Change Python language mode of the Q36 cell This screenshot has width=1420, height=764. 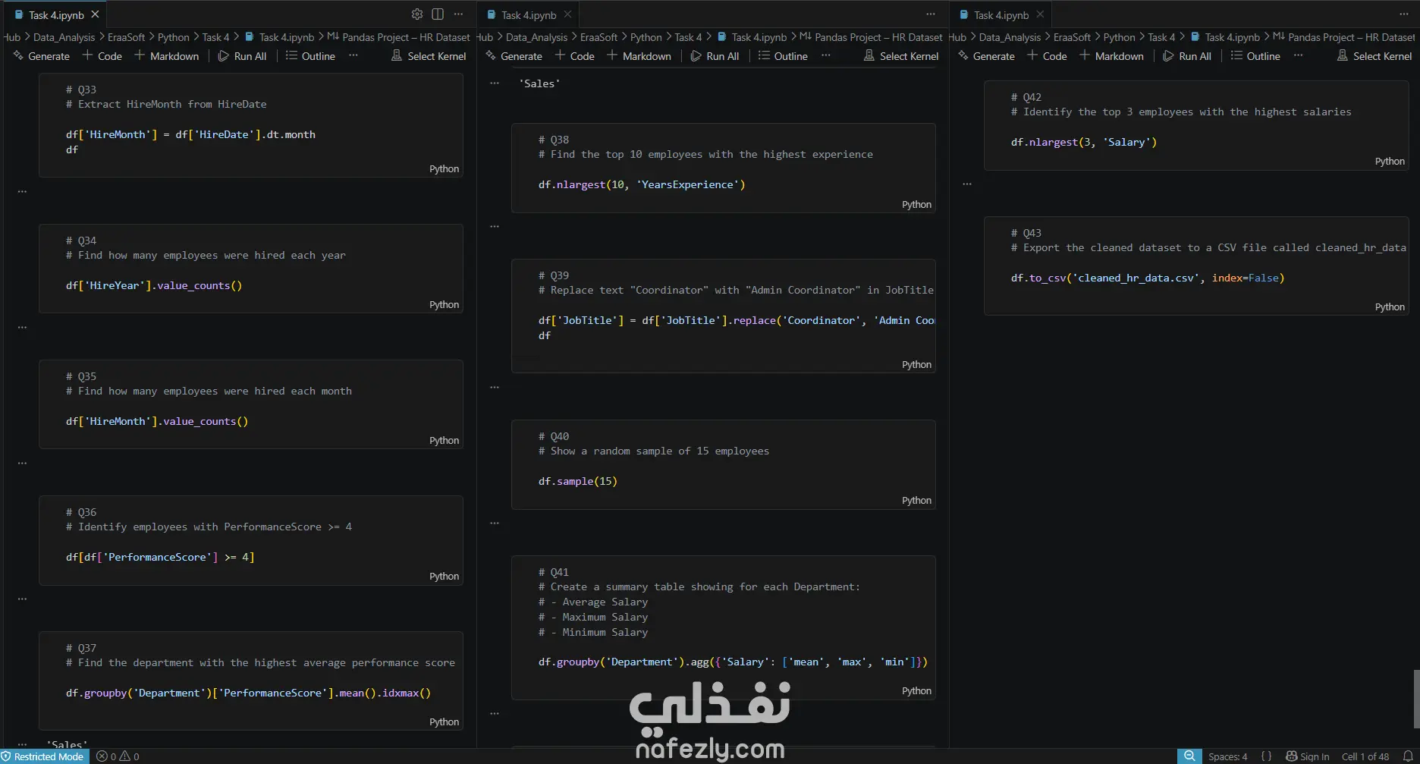pyautogui.click(x=444, y=577)
